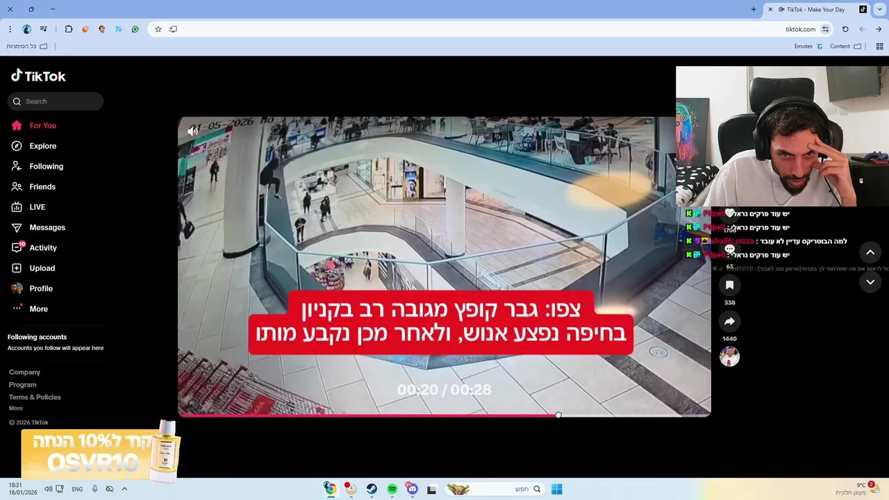Click the 7TV extension icon

tap(119, 29)
